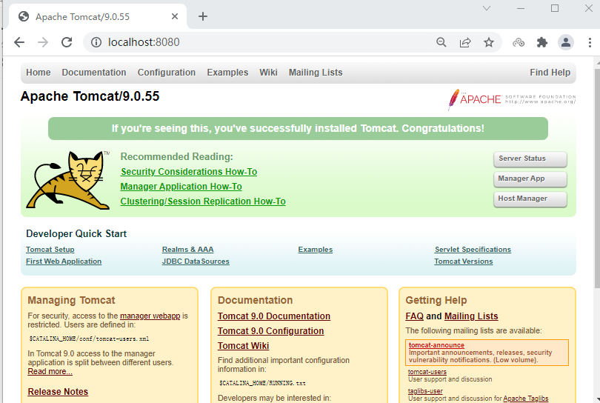Viewport: 600px width, 403px height.
Task: Open the Tomcat 9.0 Documentation link
Action: point(274,316)
